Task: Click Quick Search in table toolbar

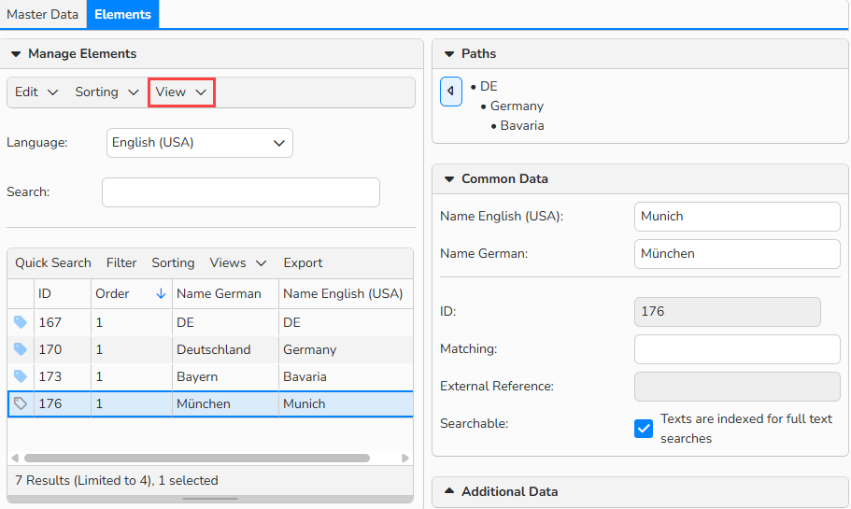Action: coord(53,263)
